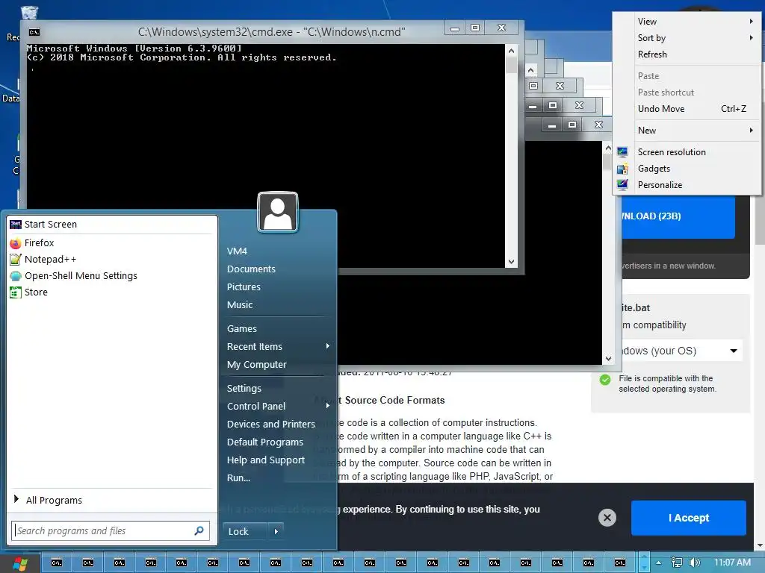Select Undo Move in context menu
The height and width of the screenshot is (573, 765).
coord(687,109)
